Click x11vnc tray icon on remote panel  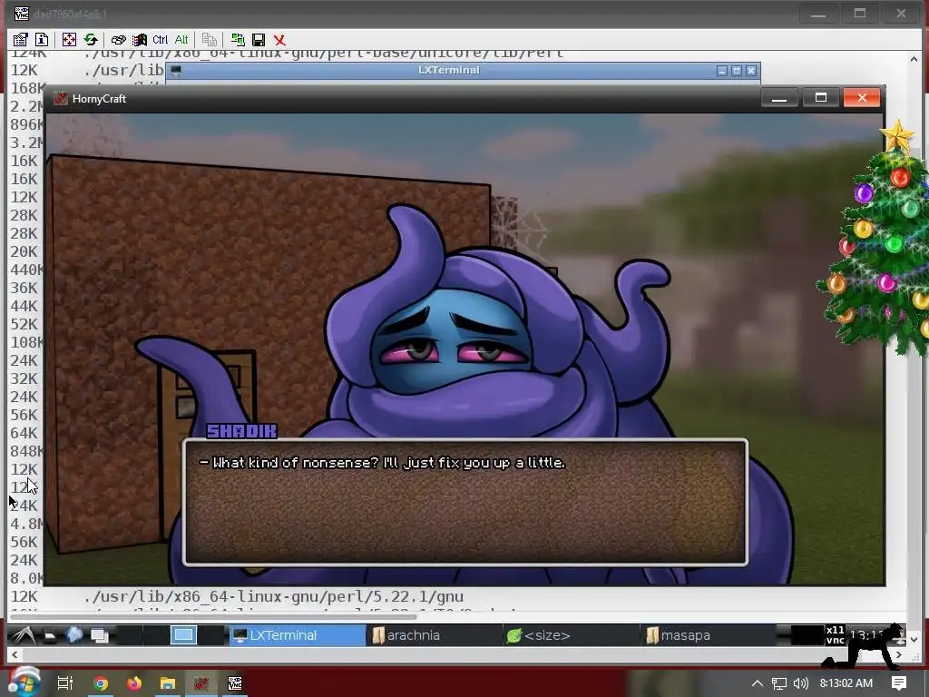[836, 635]
